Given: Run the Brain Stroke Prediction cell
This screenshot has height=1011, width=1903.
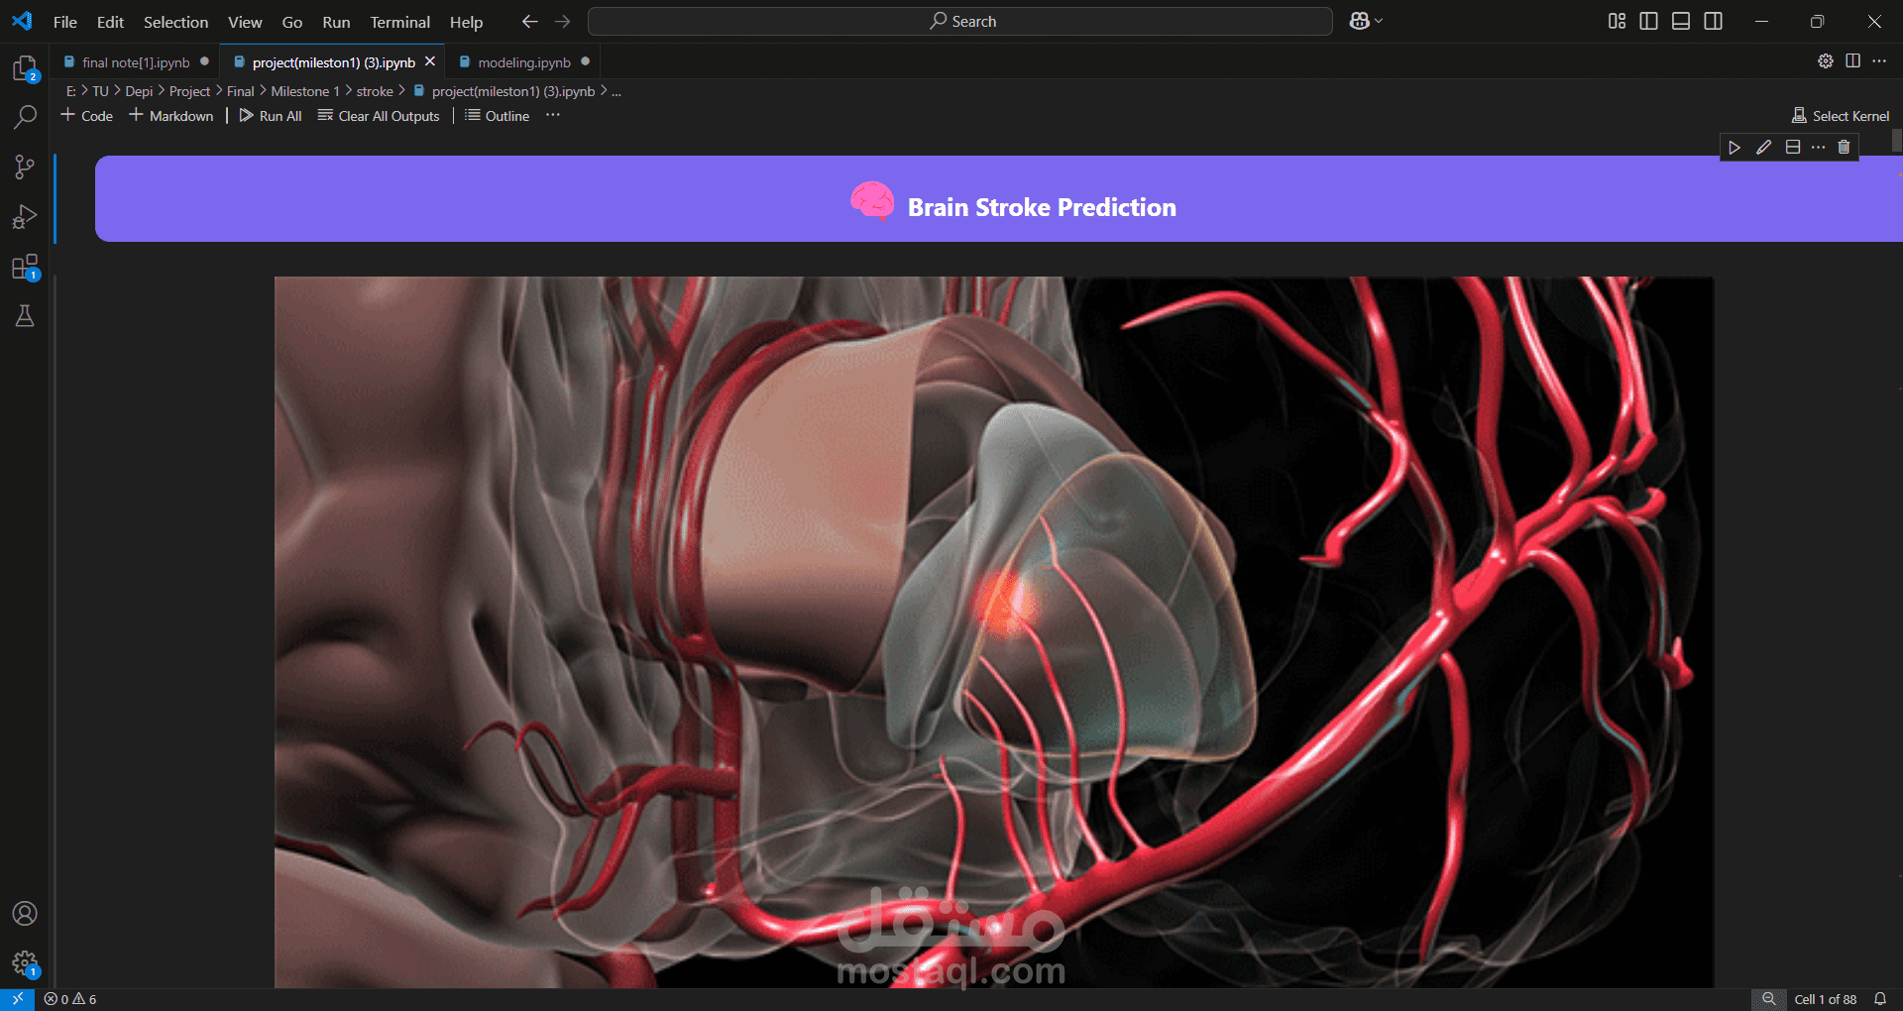Looking at the screenshot, I should 1735,148.
